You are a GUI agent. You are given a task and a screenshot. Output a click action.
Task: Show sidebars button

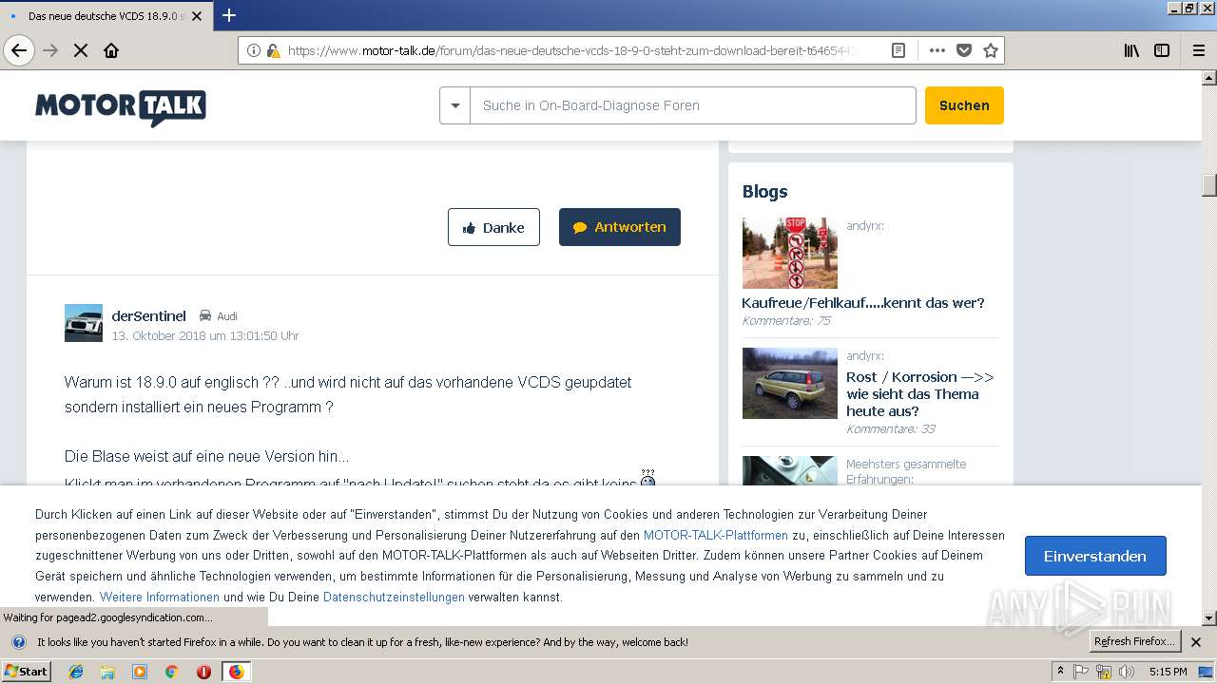1162,50
